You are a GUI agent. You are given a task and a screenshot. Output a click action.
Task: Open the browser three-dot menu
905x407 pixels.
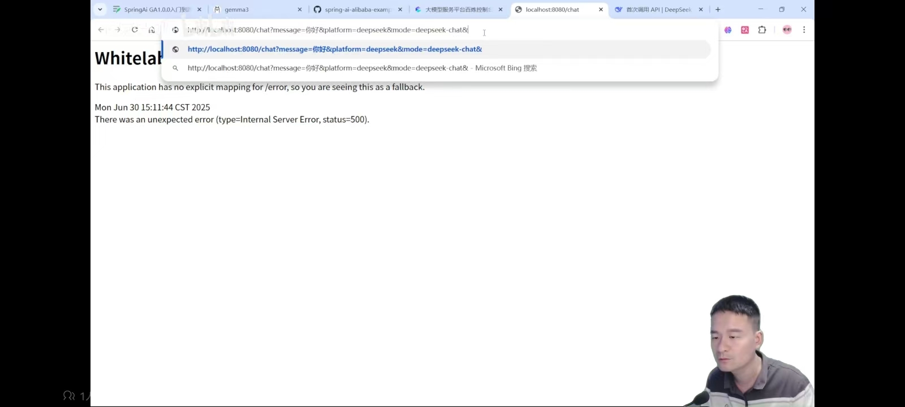(804, 30)
